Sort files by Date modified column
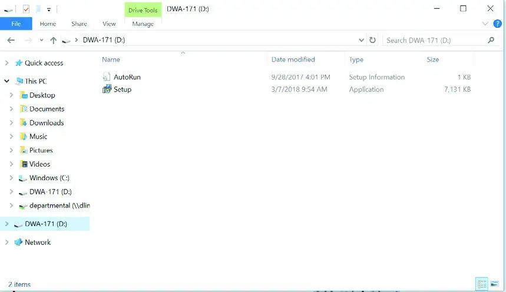The height and width of the screenshot is (292, 506). [x=293, y=59]
